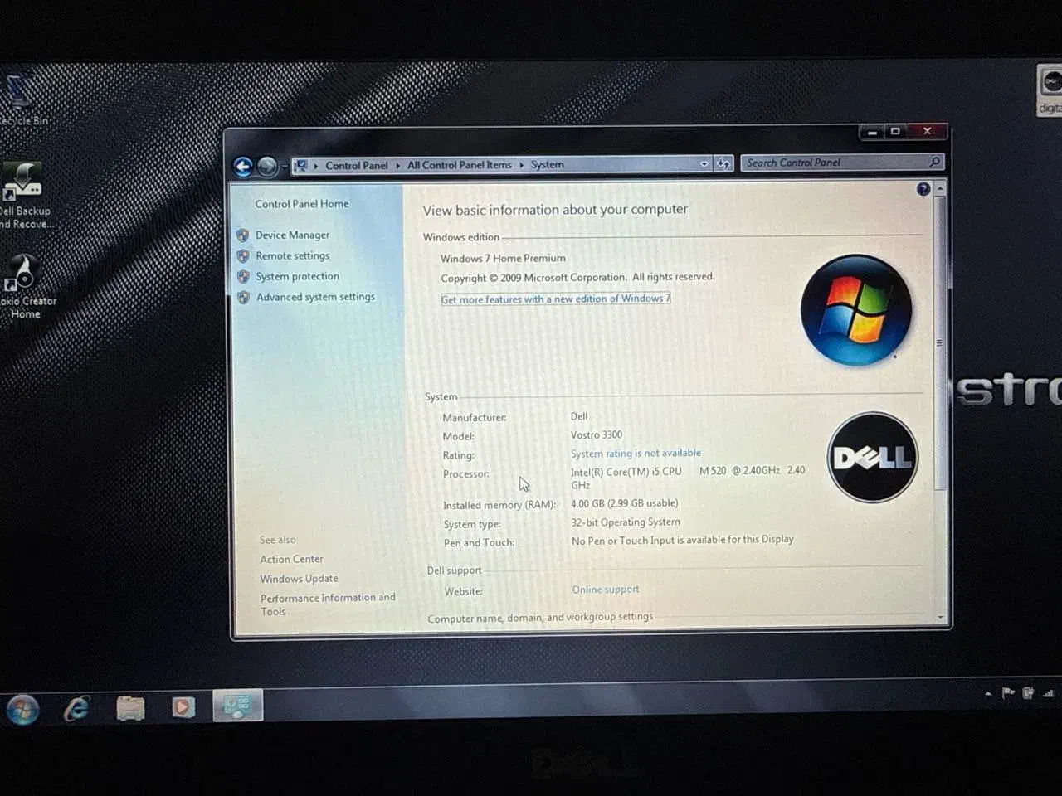
Task: Click the scrollbar up arrow
Action: (x=940, y=190)
